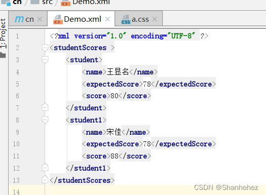Click the expectedScore value 78 on line 10

[147, 144]
